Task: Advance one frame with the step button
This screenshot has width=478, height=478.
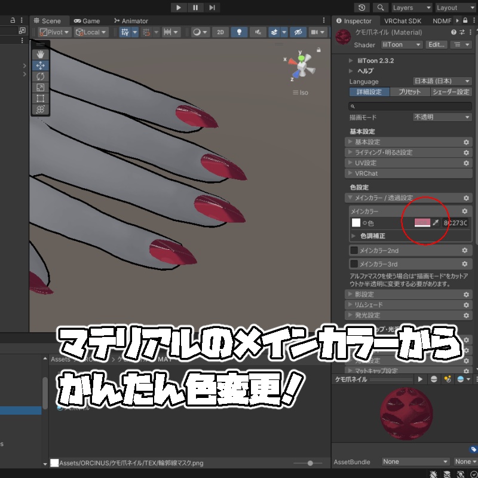Action: pyautogui.click(x=212, y=8)
